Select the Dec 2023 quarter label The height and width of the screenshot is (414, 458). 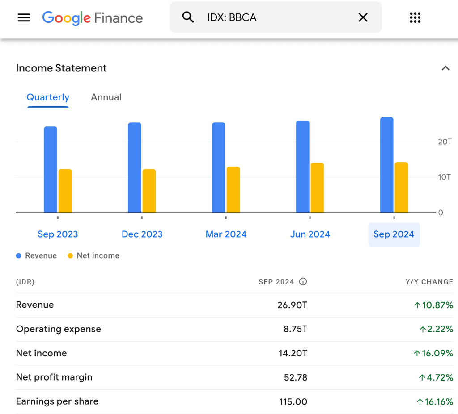coord(142,234)
